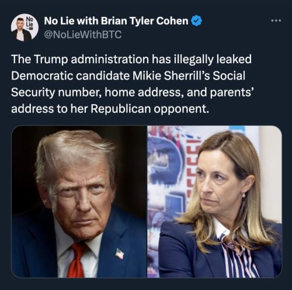Click the American flag lapel pin in photo
292x290 pixels.
(x=120, y=253)
